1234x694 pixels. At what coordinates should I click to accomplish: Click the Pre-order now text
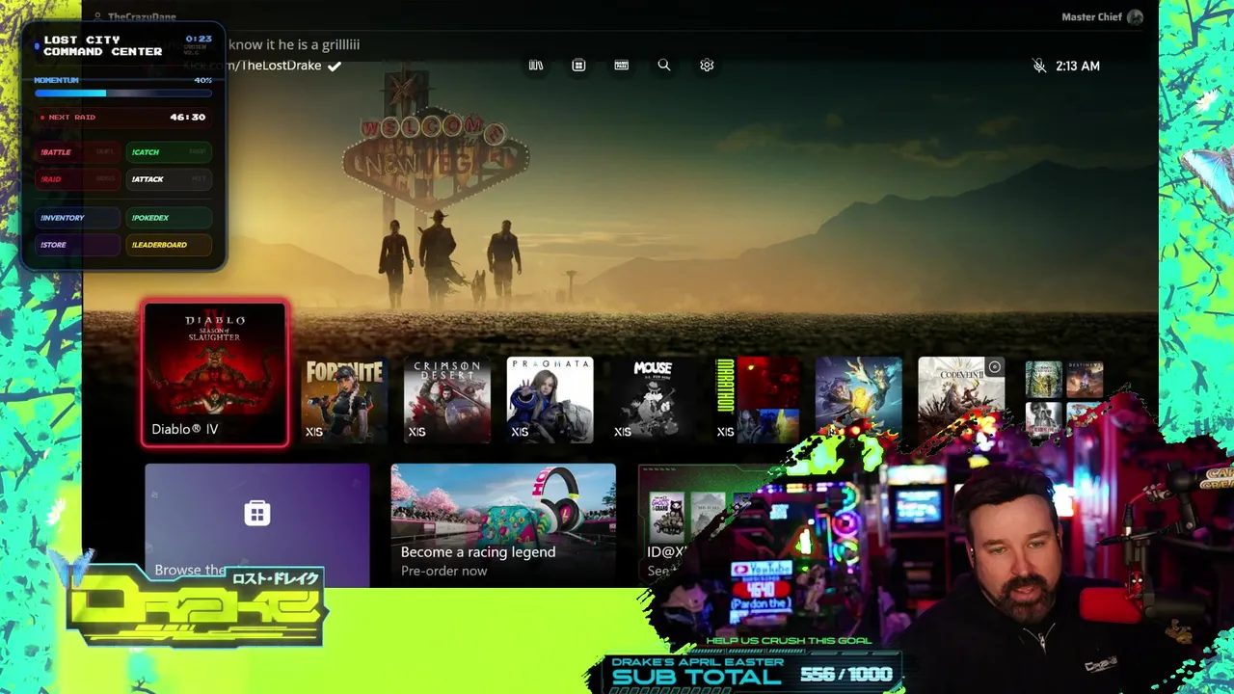point(443,571)
